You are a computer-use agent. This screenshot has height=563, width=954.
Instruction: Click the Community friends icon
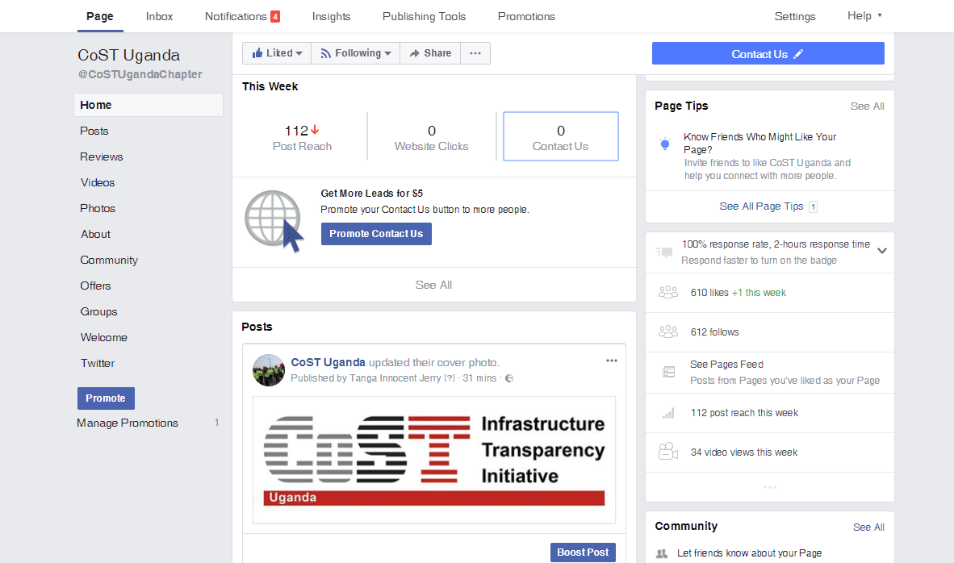[661, 553]
